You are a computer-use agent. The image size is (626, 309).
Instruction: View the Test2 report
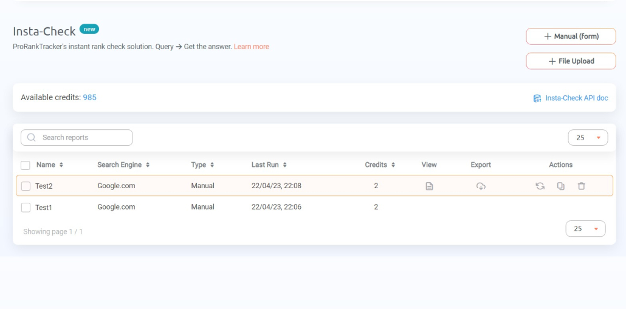(x=429, y=186)
